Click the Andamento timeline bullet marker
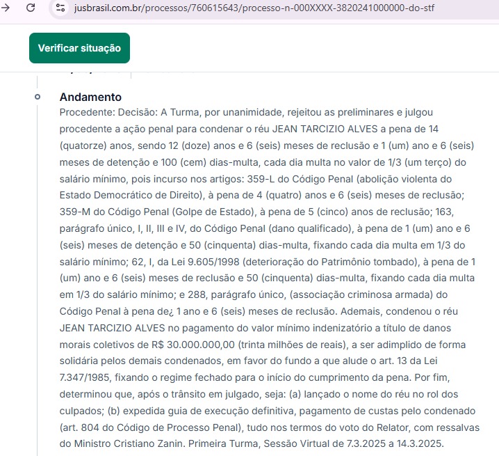This screenshot has width=499, height=456. [x=38, y=97]
